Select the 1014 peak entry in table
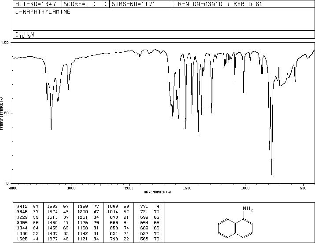This screenshot has height=243, width=315. point(119,211)
